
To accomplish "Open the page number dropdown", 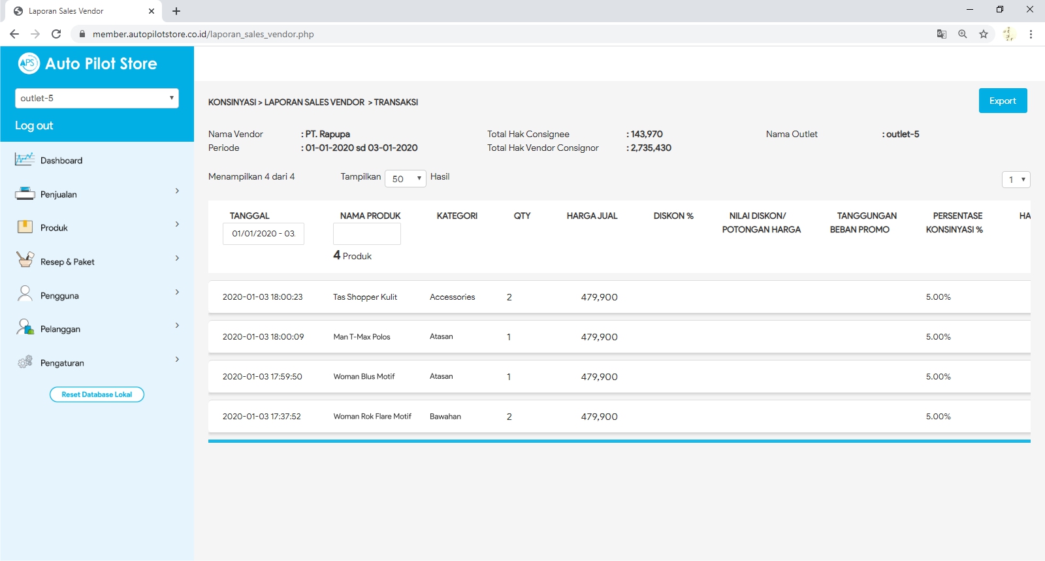I will pos(1016,180).
